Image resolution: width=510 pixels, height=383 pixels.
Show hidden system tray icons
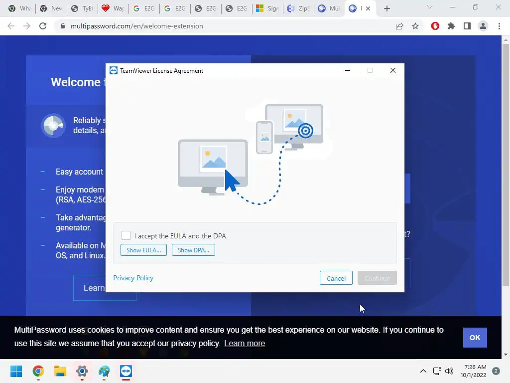[x=423, y=371]
